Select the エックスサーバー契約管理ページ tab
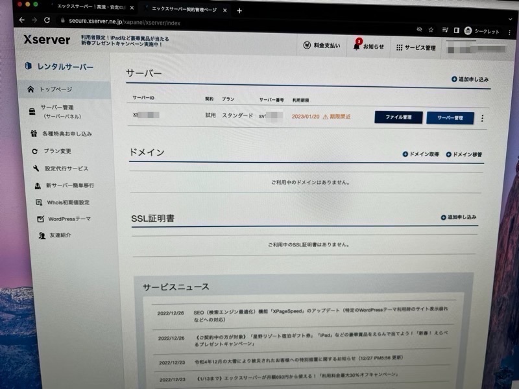This screenshot has width=519, height=389. (184, 9)
